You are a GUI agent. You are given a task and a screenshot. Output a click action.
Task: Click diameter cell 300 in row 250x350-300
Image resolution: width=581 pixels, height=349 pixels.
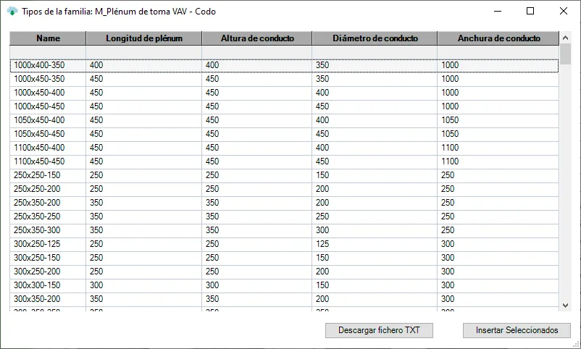(x=375, y=230)
